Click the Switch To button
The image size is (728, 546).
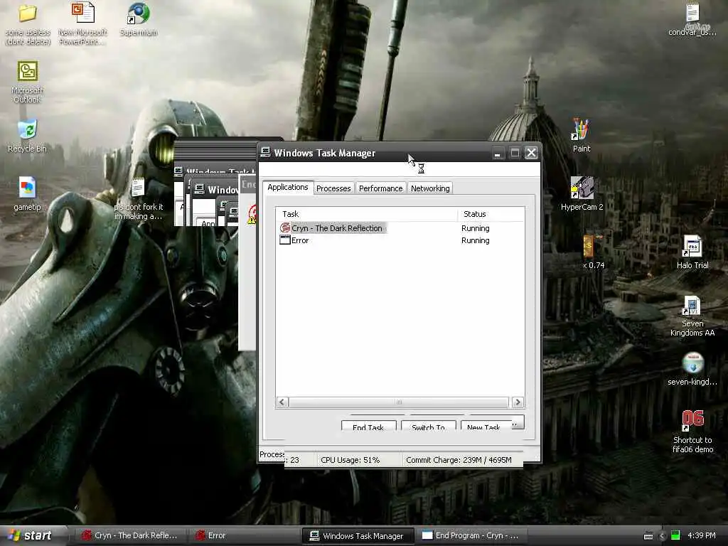[428, 426]
